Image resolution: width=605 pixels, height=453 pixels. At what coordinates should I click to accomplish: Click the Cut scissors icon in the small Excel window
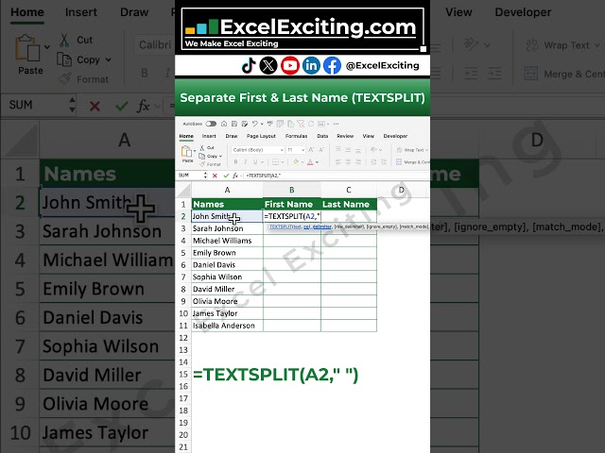201,148
